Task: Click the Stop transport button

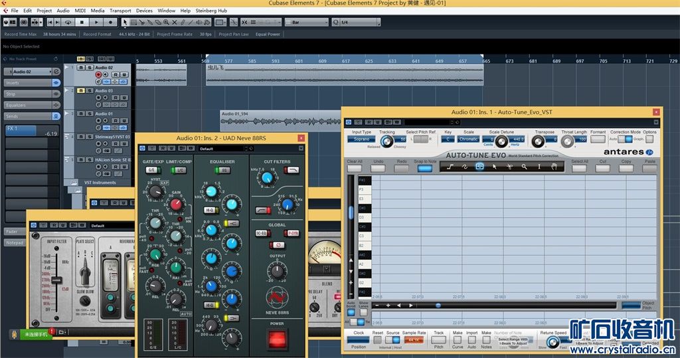Action: pyautogui.click(x=82, y=22)
